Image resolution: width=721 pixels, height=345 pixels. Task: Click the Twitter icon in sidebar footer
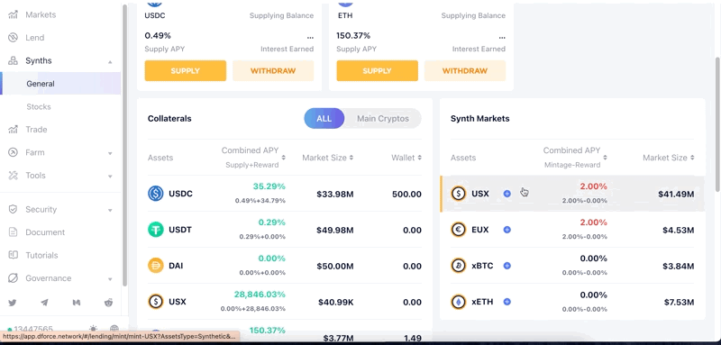tap(13, 303)
